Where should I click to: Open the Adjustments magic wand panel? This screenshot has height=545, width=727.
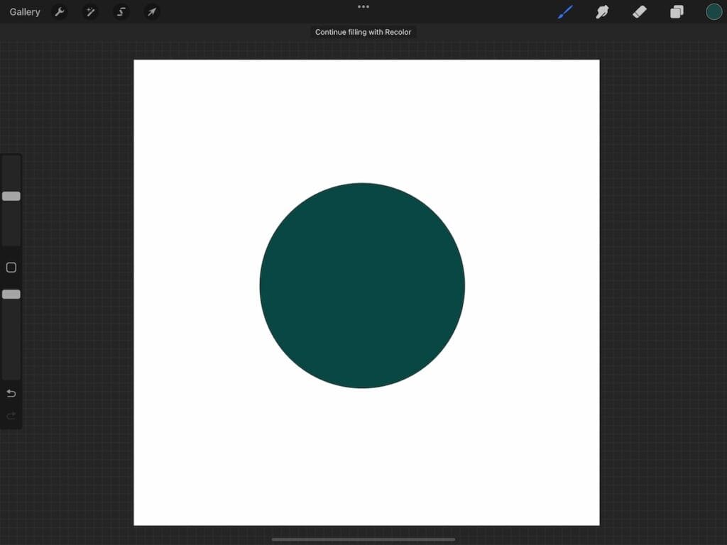[x=90, y=11]
